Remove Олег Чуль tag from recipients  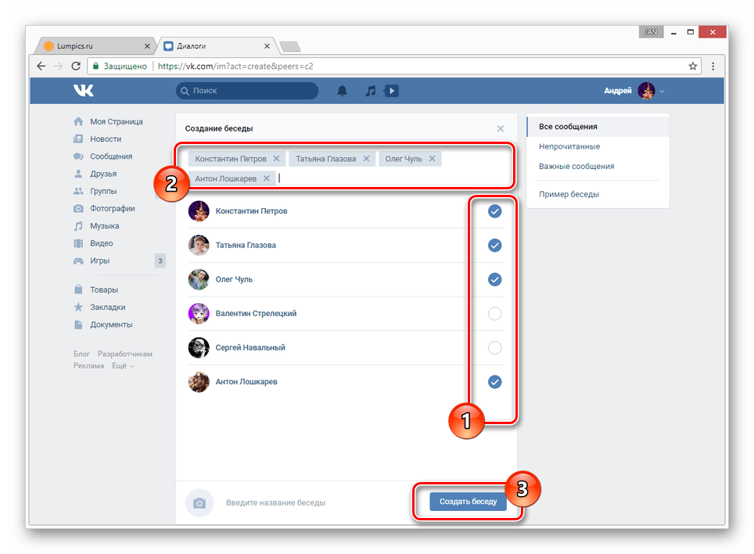pyautogui.click(x=433, y=159)
